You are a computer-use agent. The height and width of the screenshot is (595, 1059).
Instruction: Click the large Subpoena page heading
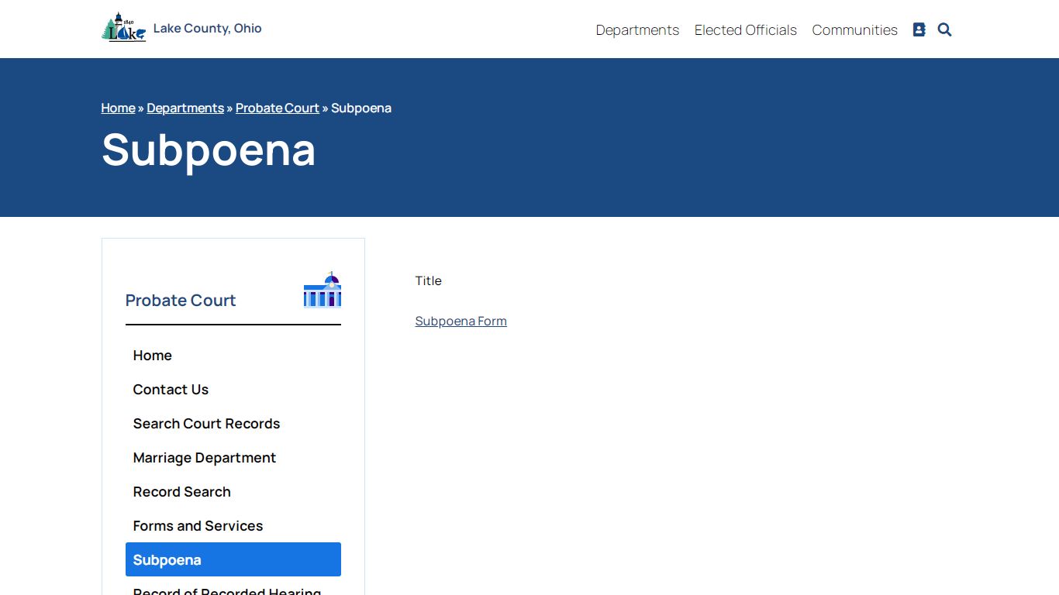209,149
